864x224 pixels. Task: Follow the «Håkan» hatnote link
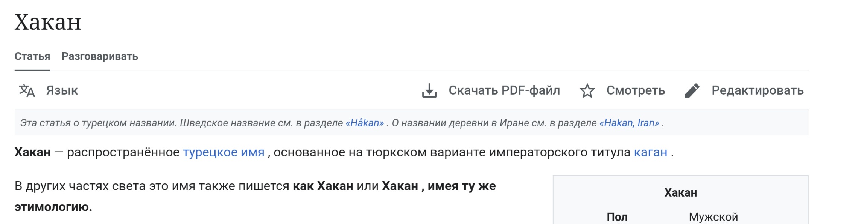365,123
